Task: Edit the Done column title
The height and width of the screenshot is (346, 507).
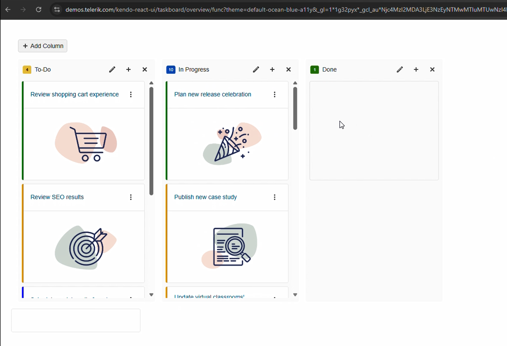Action: point(400,70)
